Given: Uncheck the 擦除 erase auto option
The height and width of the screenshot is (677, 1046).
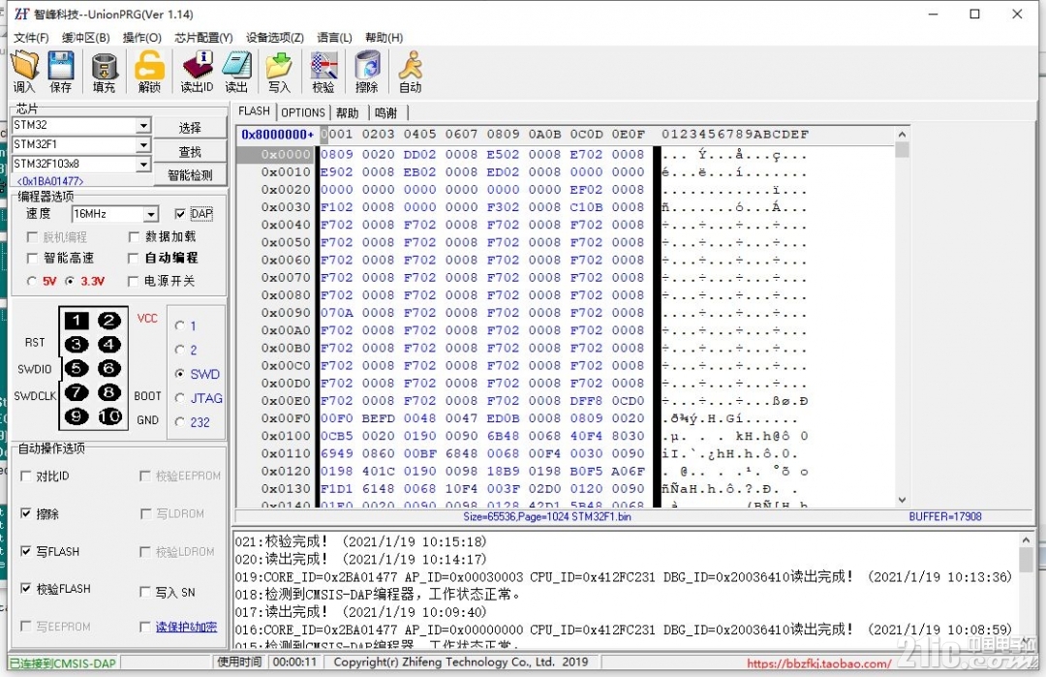Looking at the screenshot, I should coord(26,513).
